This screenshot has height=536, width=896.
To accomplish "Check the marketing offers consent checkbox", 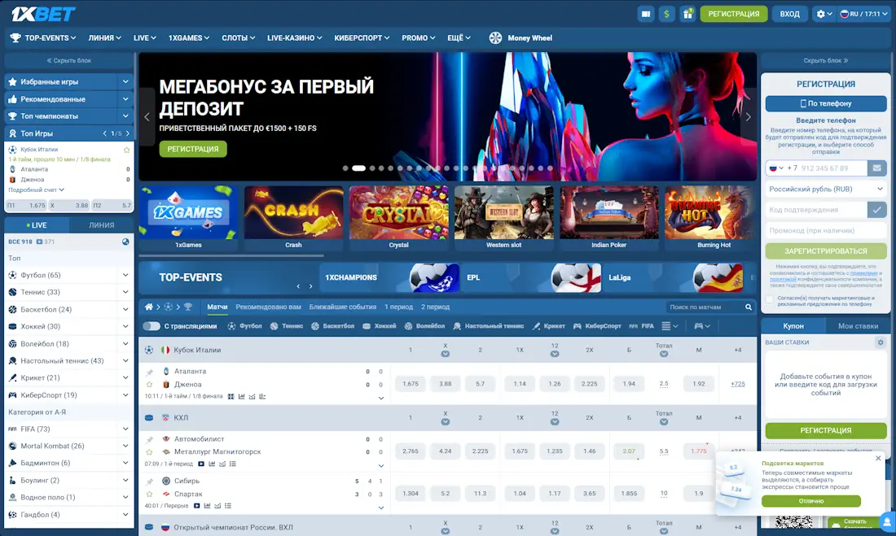I will pyautogui.click(x=770, y=300).
